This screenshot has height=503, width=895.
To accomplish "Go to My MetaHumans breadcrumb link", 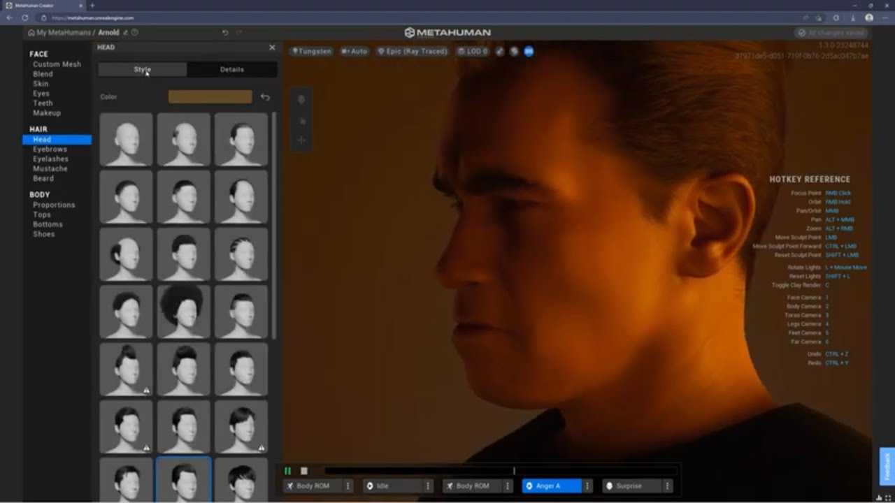I will 64,32.
